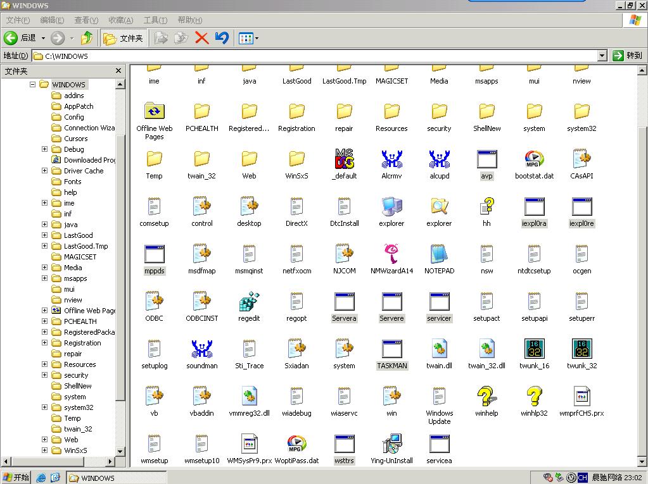The image size is (648, 484).
Task: Open the 工具(T) menu
Action: click(x=155, y=20)
